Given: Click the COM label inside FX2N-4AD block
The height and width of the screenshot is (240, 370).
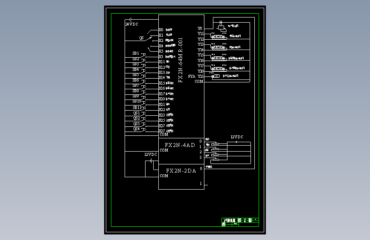Looking at the screenshot, I should 164,150.
